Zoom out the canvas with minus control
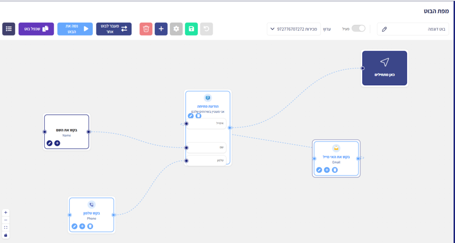The height and width of the screenshot is (243, 455). [5, 220]
